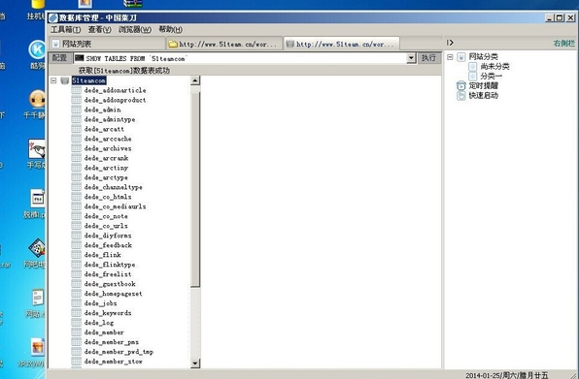579x379 pixels.
Task: Select the dede_flinktype table name
Action: click(x=110, y=265)
